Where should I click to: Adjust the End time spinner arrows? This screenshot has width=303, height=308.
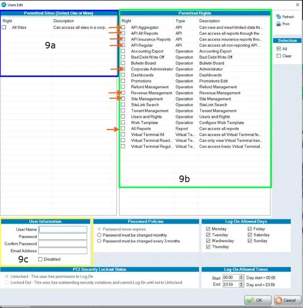point(241,284)
